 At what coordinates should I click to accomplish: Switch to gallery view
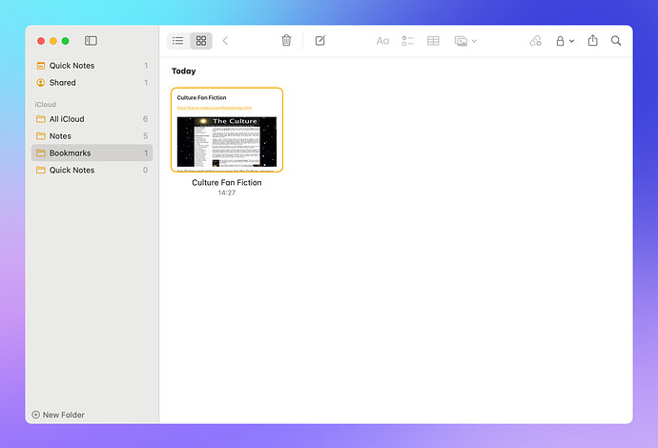pos(200,41)
